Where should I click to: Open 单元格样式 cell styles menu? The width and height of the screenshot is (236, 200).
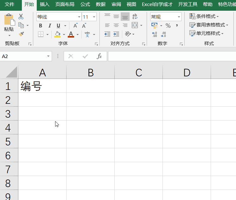[x=206, y=33]
